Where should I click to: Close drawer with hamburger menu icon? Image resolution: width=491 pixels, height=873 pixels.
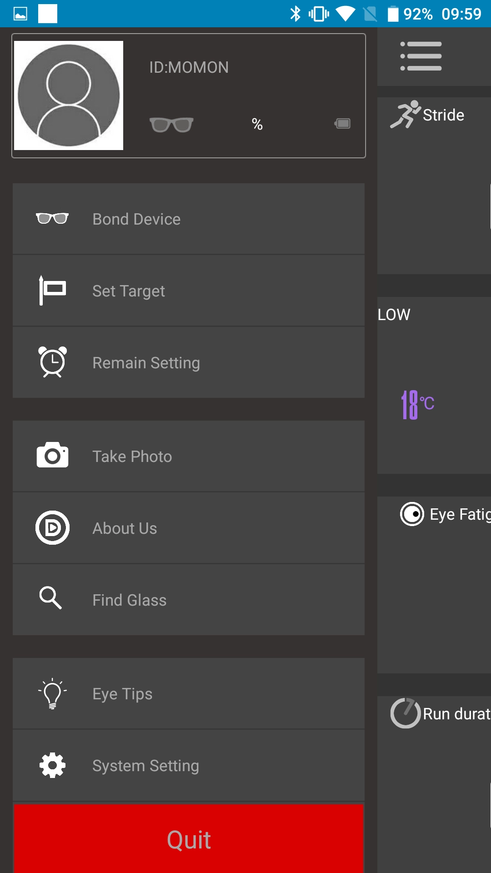click(421, 56)
